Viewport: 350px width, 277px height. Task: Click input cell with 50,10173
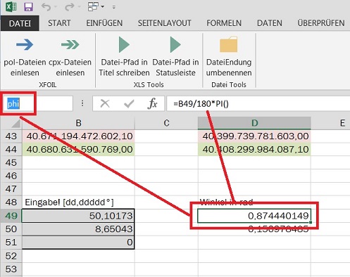[78, 216]
